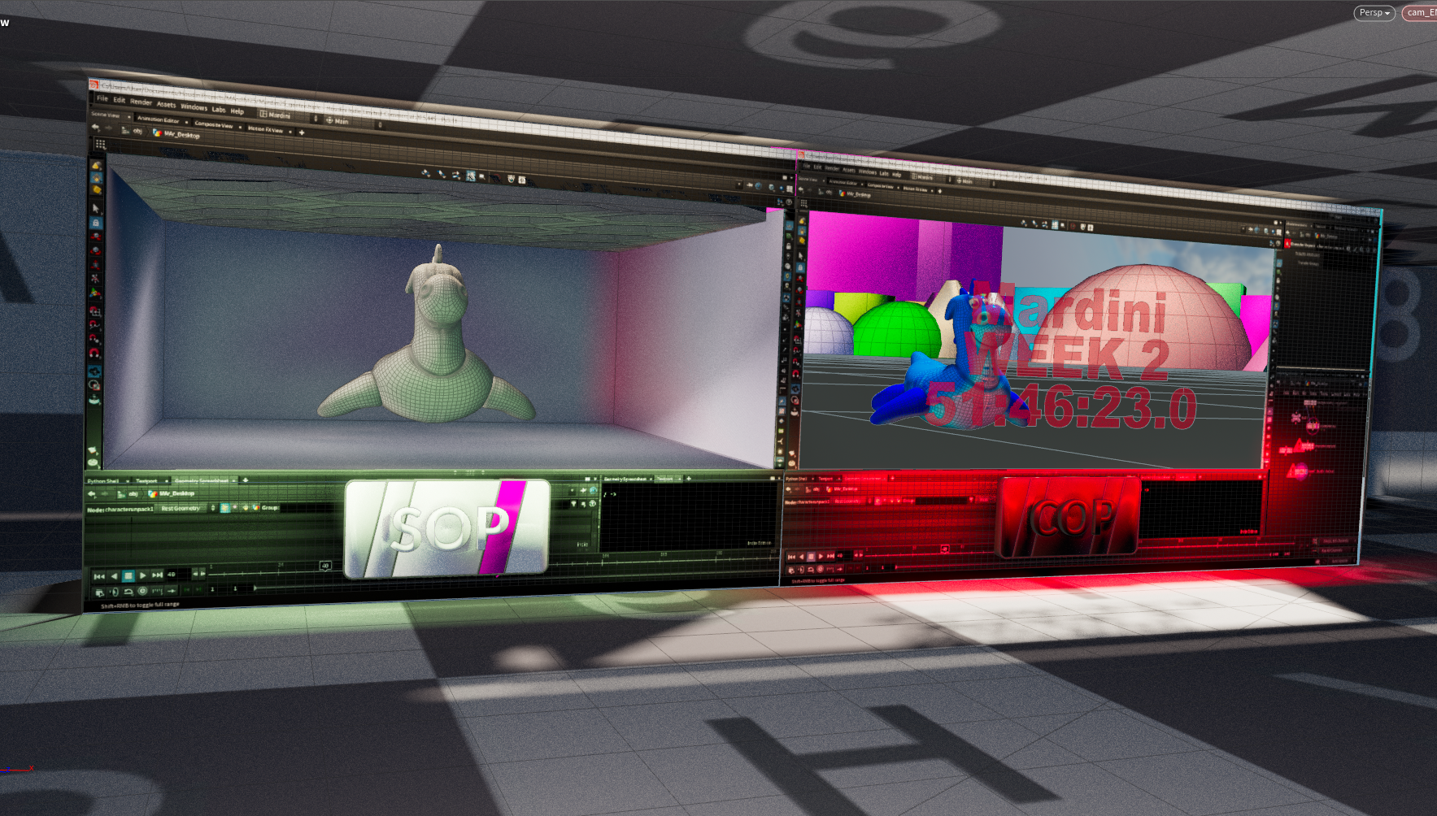Click second icon in left viewport's top icon row

pos(442,173)
